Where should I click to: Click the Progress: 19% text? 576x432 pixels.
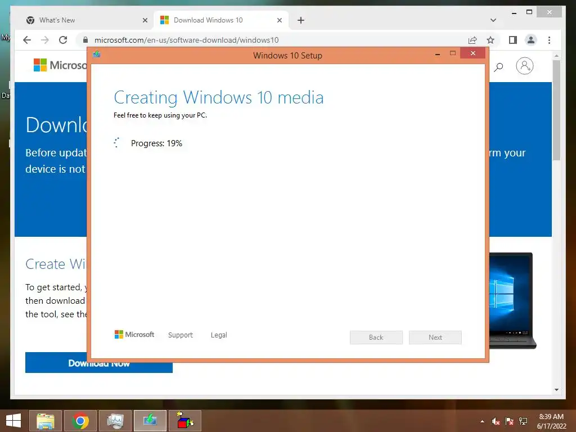[156, 143]
